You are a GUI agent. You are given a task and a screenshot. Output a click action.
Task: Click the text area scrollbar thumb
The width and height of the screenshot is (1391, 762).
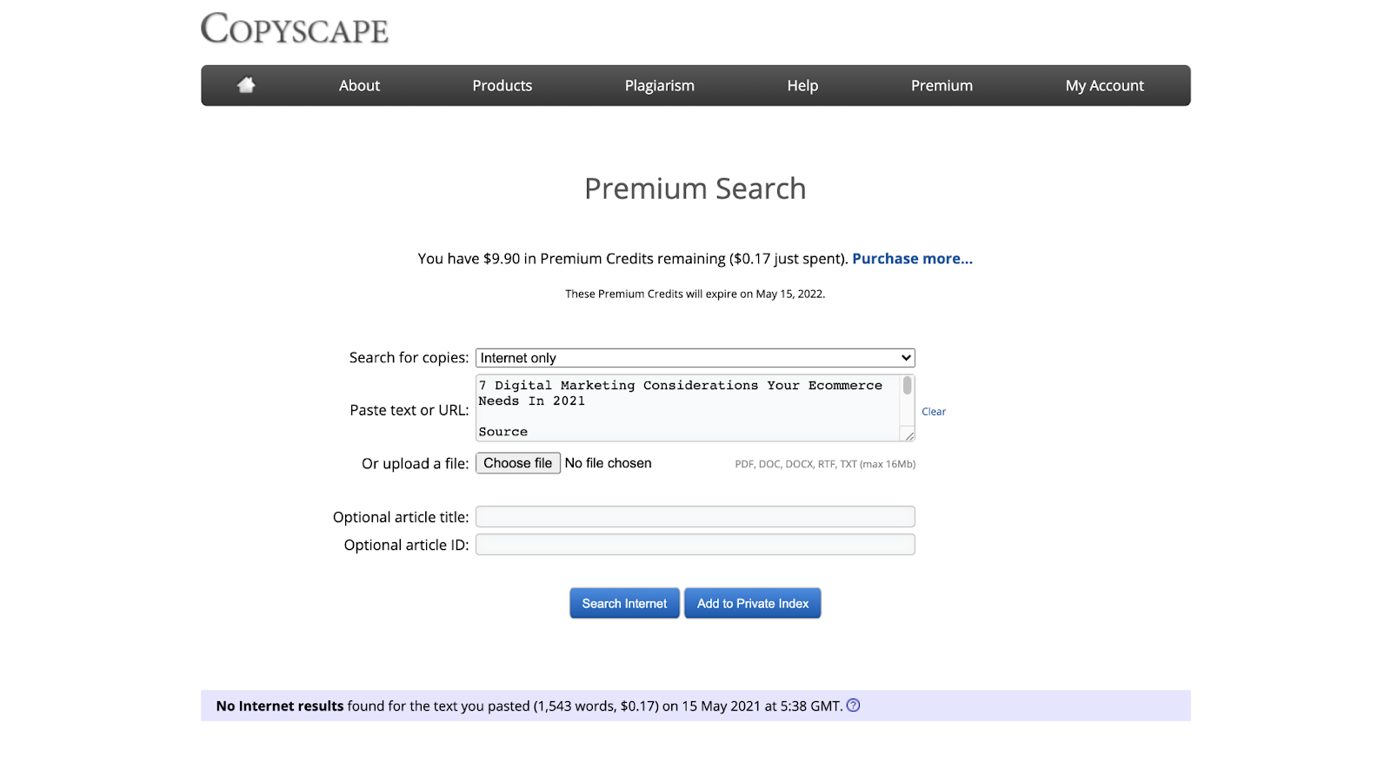908,385
